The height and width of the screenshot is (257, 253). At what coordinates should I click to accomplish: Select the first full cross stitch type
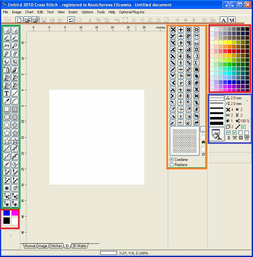click(173, 30)
